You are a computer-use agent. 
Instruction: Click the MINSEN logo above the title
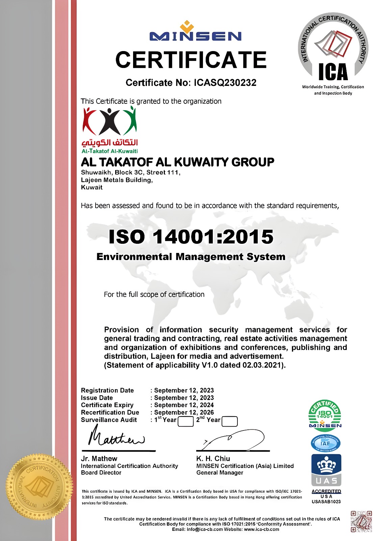(195, 31)
